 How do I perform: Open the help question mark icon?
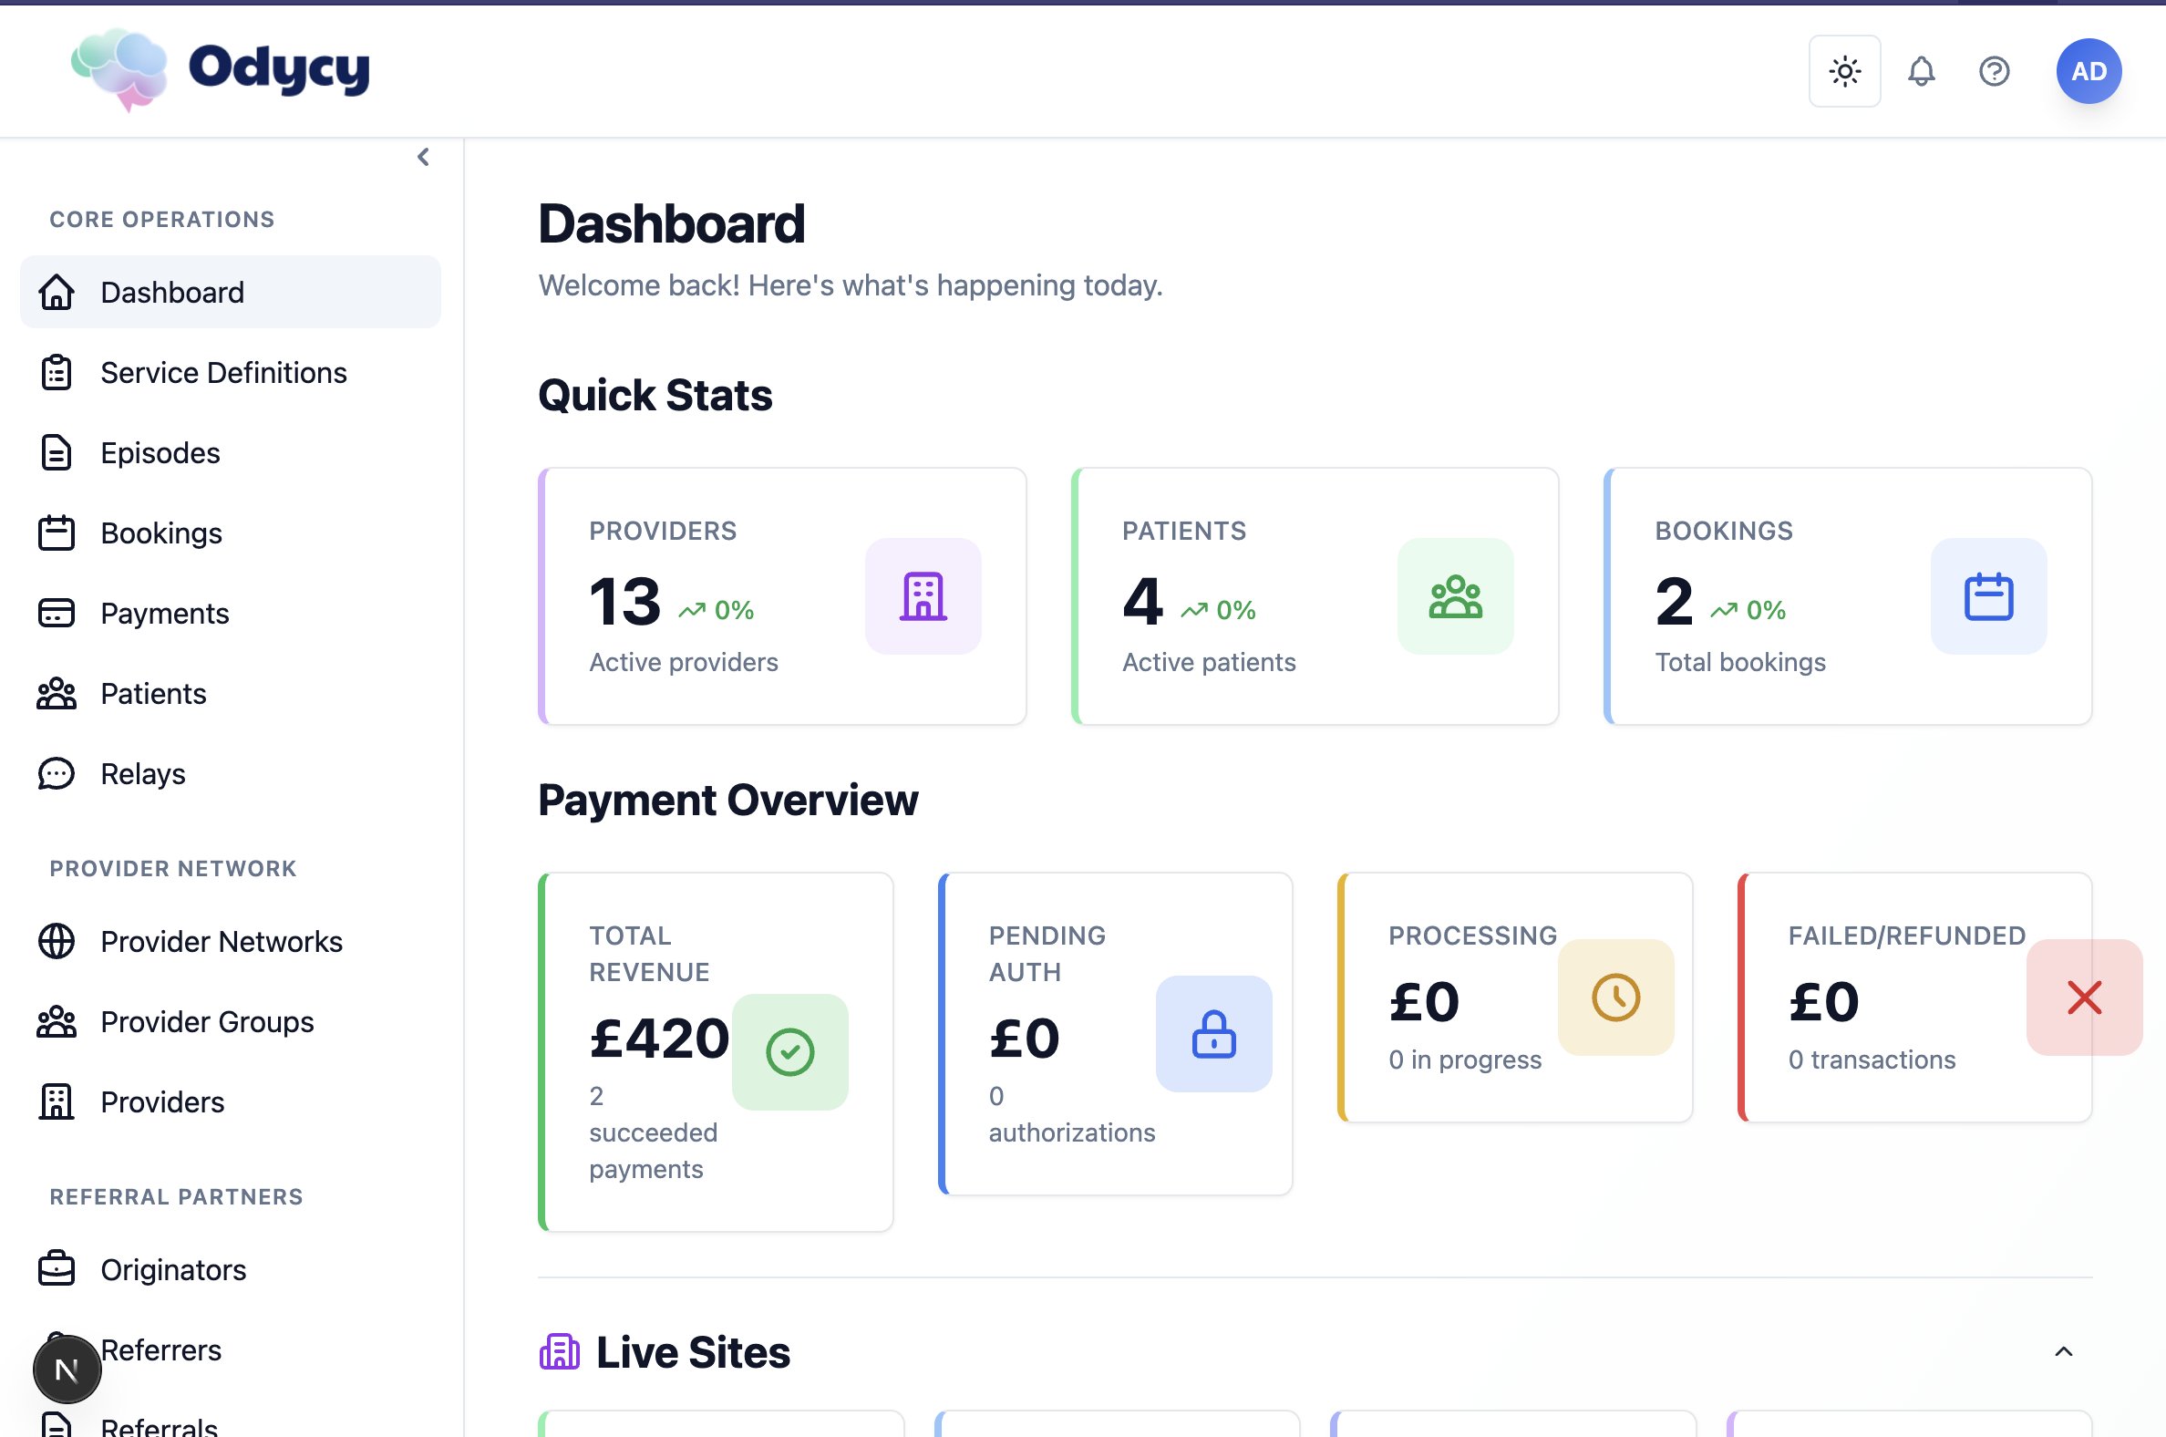point(1995,70)
